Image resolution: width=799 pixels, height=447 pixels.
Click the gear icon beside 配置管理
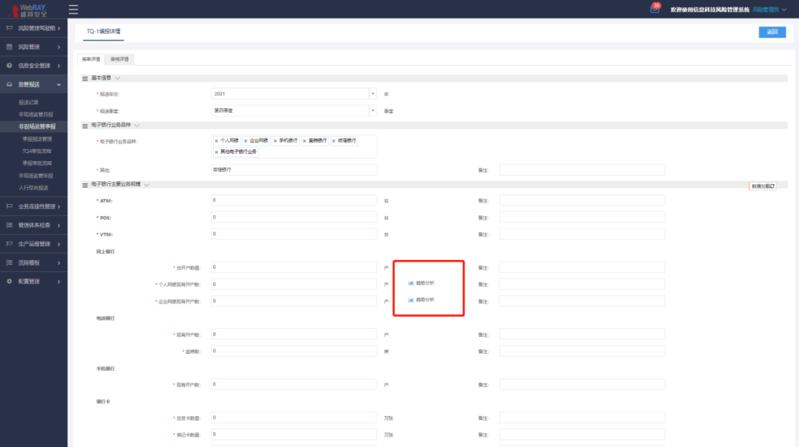click(10, 281)
